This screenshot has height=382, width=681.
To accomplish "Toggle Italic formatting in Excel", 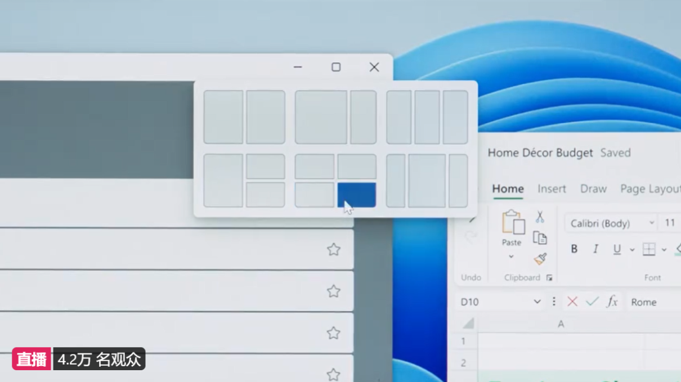I will click(x=595, y=249).
